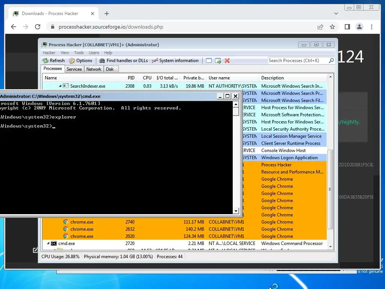The image size is (385, 289).
Task: Open the Hacker menu
Action: click(49, 53)
